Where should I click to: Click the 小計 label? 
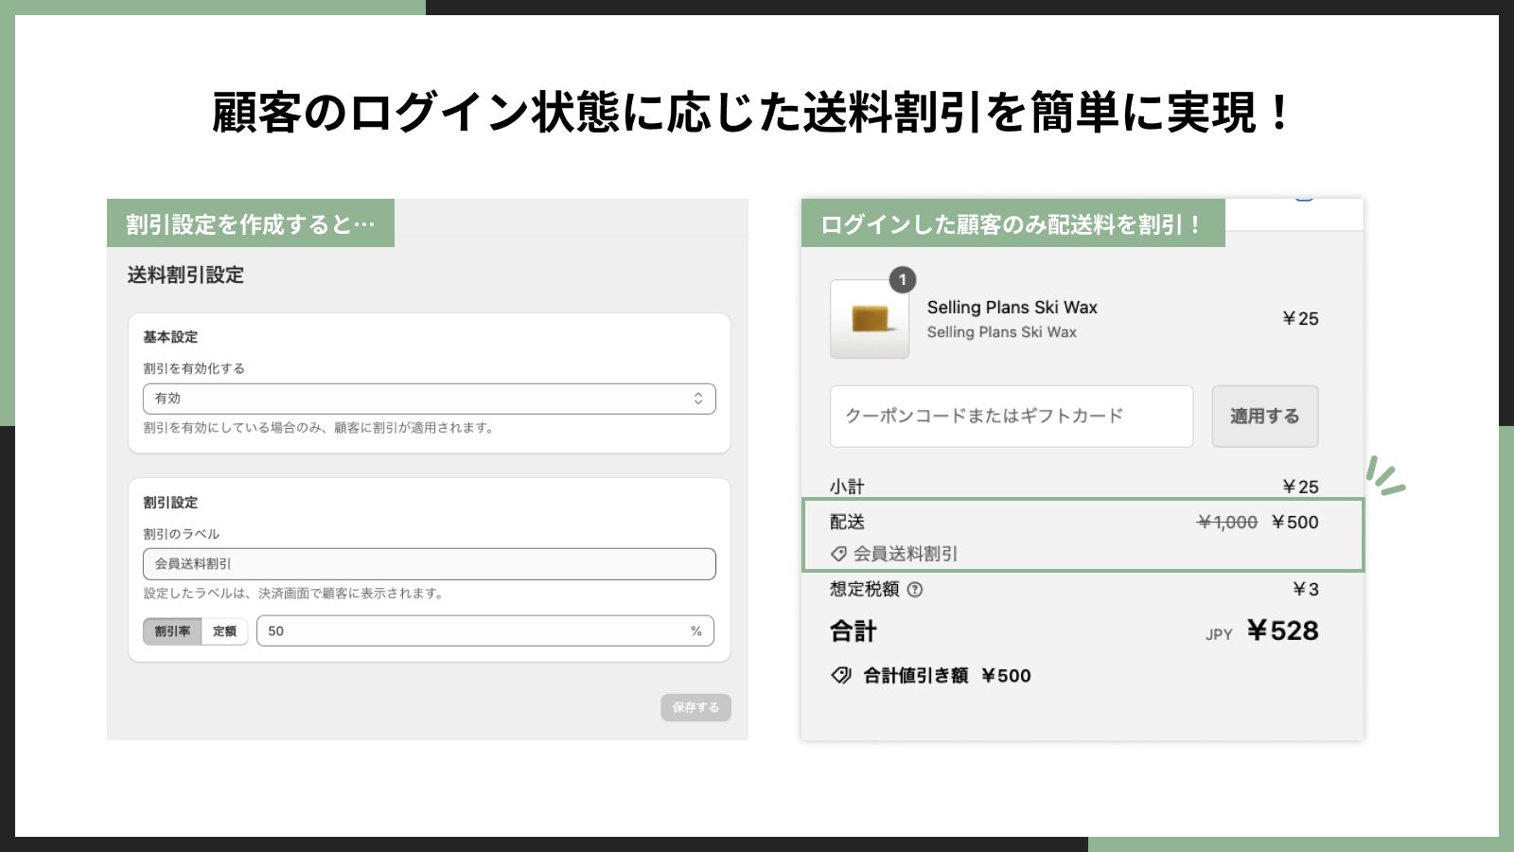847,487
